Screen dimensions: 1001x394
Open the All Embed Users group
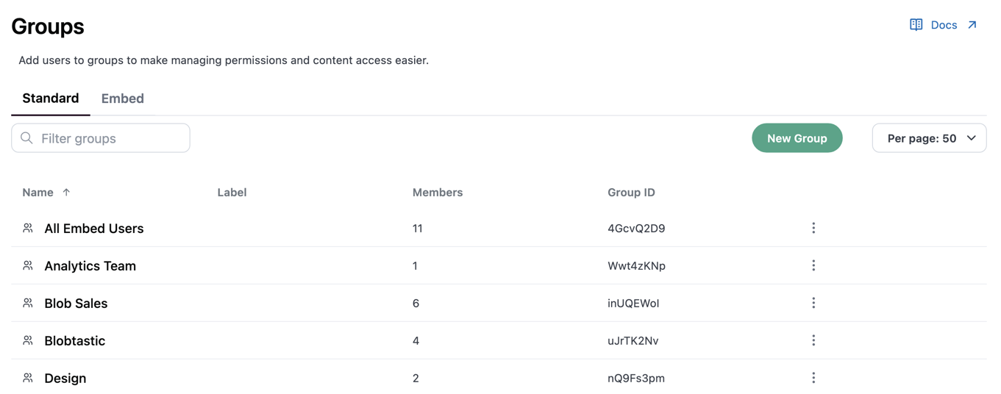click(94, 228)
